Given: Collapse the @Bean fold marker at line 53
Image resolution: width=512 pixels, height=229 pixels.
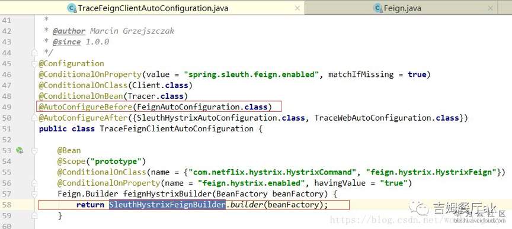Looking at the screenshot, I should [x=34, y=150].
